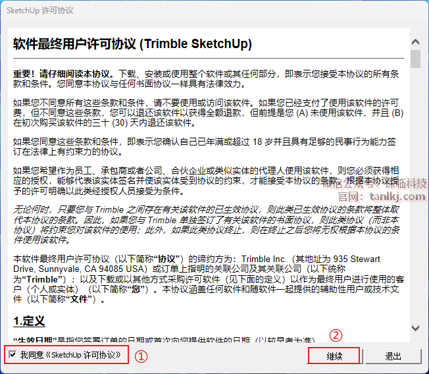Click the paragraph starting 如果您希望作为员工
This screenshot has width=429, height=374.
(207, 180)
